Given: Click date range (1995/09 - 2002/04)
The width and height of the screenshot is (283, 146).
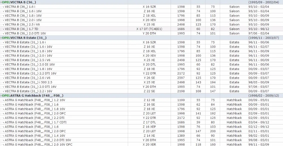Looking at the screenshot, I should coord(264,2).
